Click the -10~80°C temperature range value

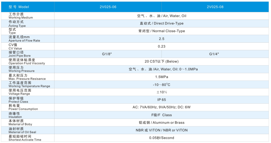click(x=161, y=85)
